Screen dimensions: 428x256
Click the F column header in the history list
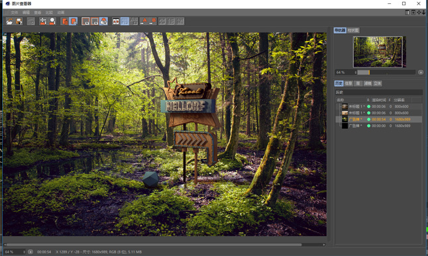(x=390, y=100)
